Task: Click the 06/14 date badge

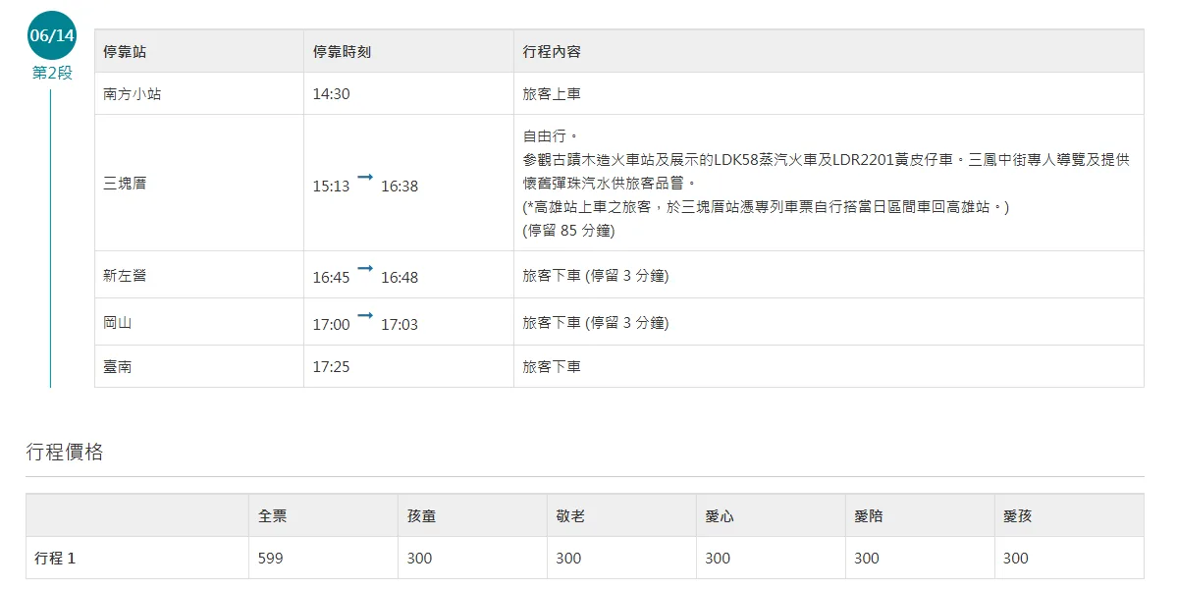Action: click(52, 35)
